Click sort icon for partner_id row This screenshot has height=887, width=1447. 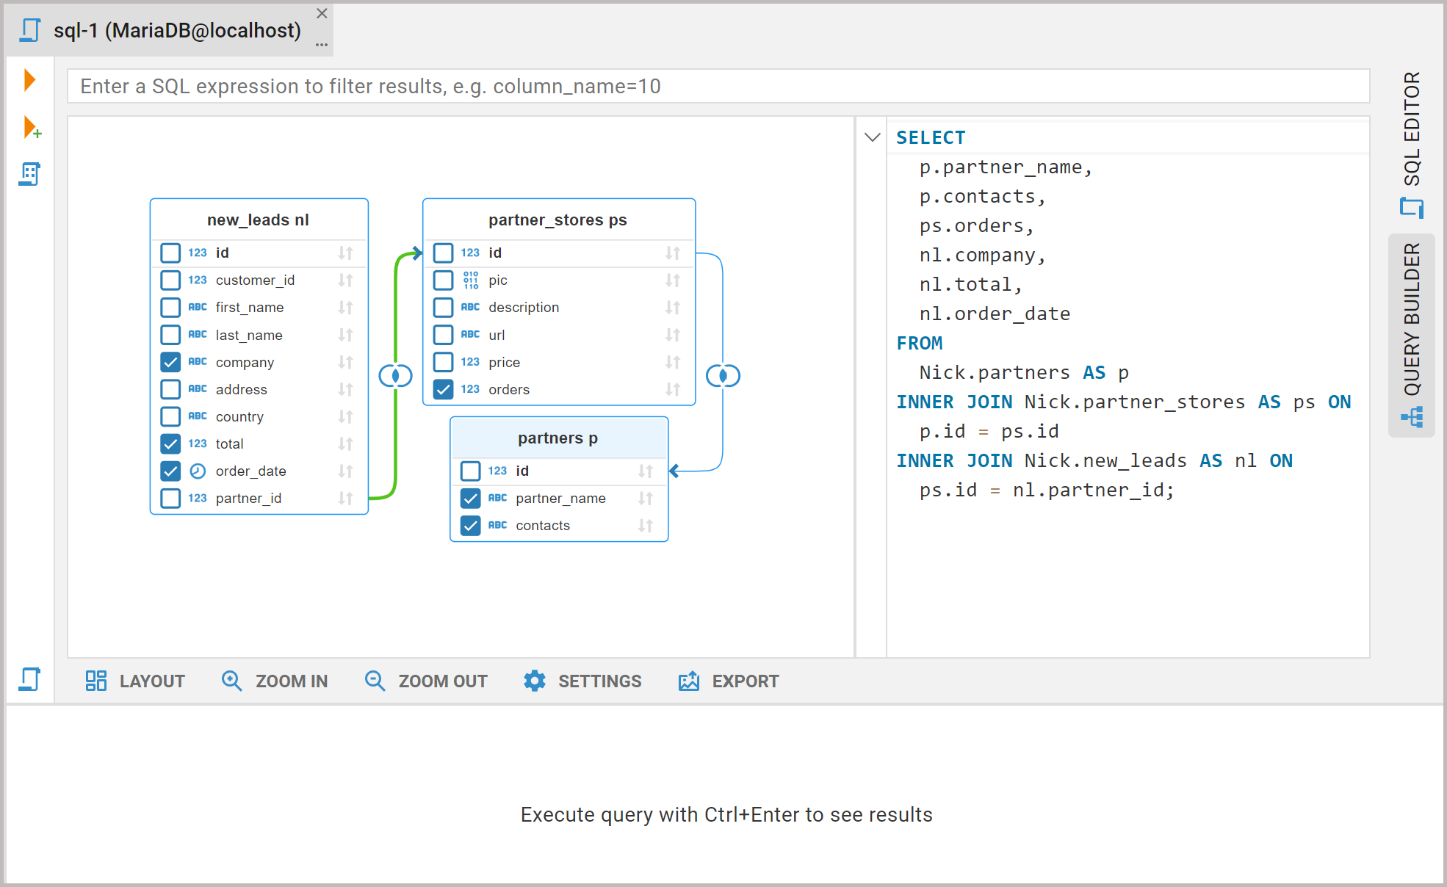click(x=345, y=499)
